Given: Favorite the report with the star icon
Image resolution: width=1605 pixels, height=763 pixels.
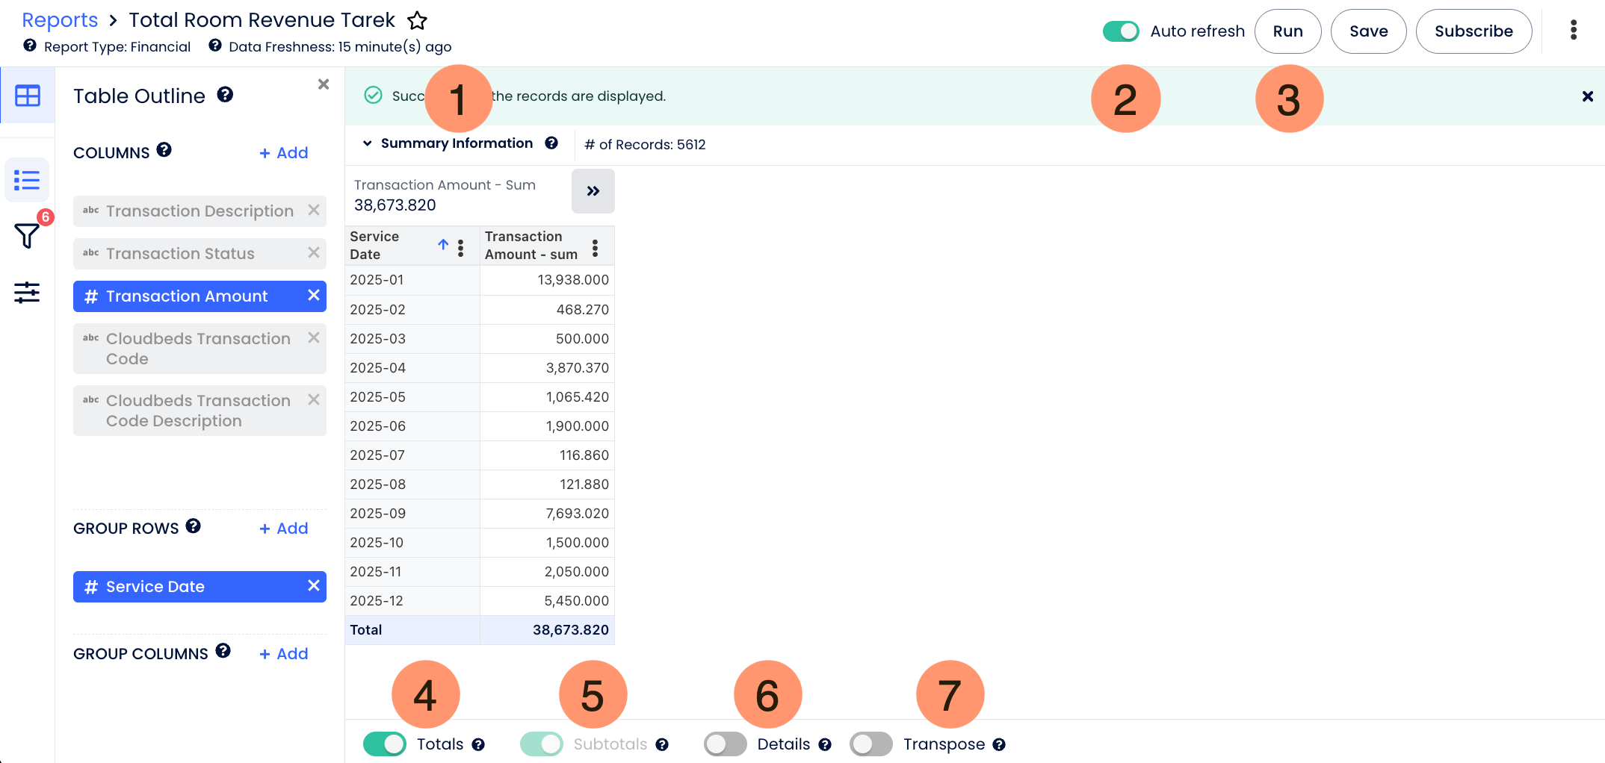Looking at the screenshot, I should [x=417, y=20].
